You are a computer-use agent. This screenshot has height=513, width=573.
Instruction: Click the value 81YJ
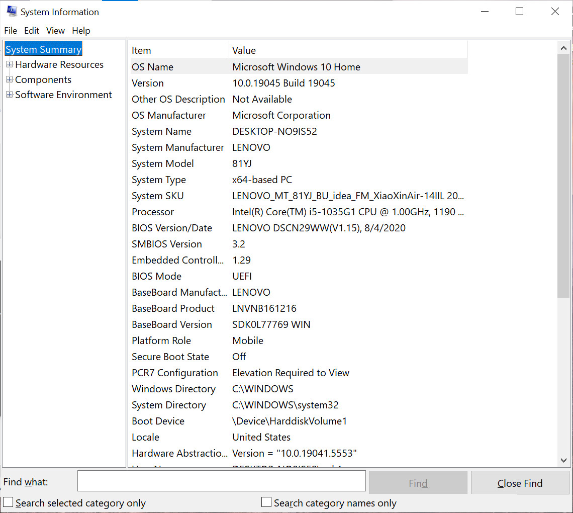point(242,163)
